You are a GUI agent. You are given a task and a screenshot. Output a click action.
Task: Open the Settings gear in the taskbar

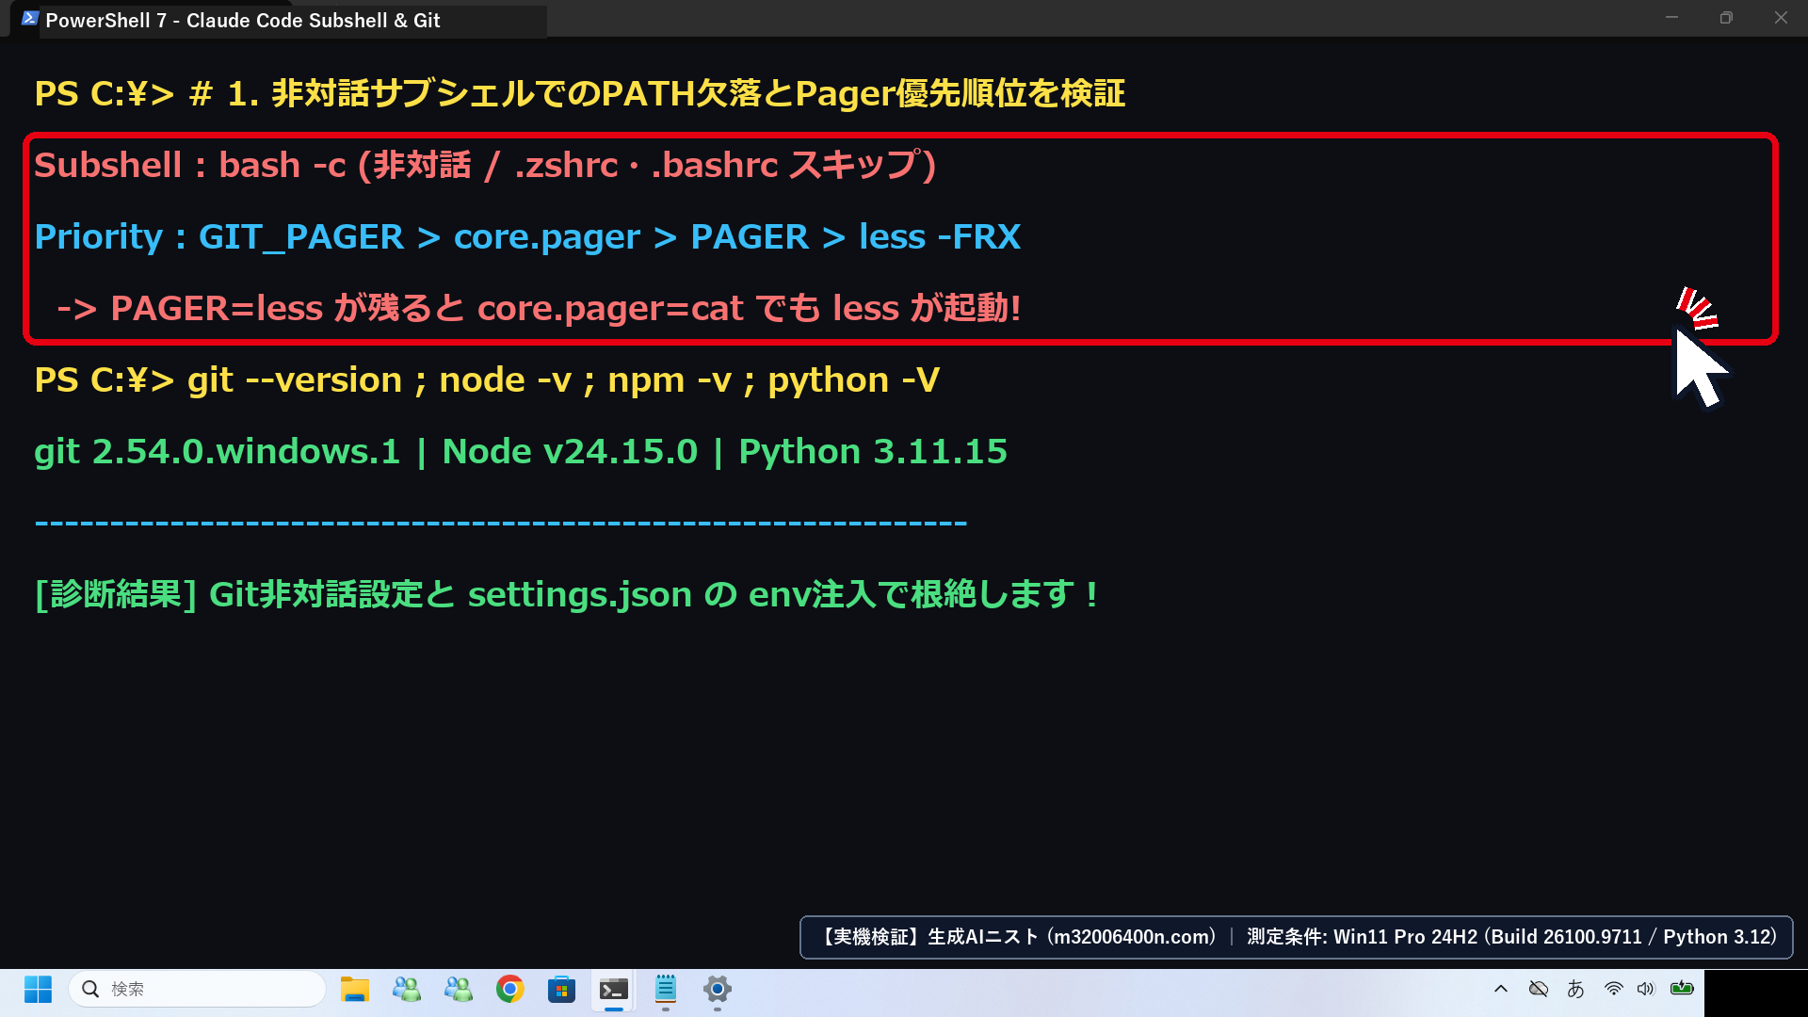[x=718, y=989]
